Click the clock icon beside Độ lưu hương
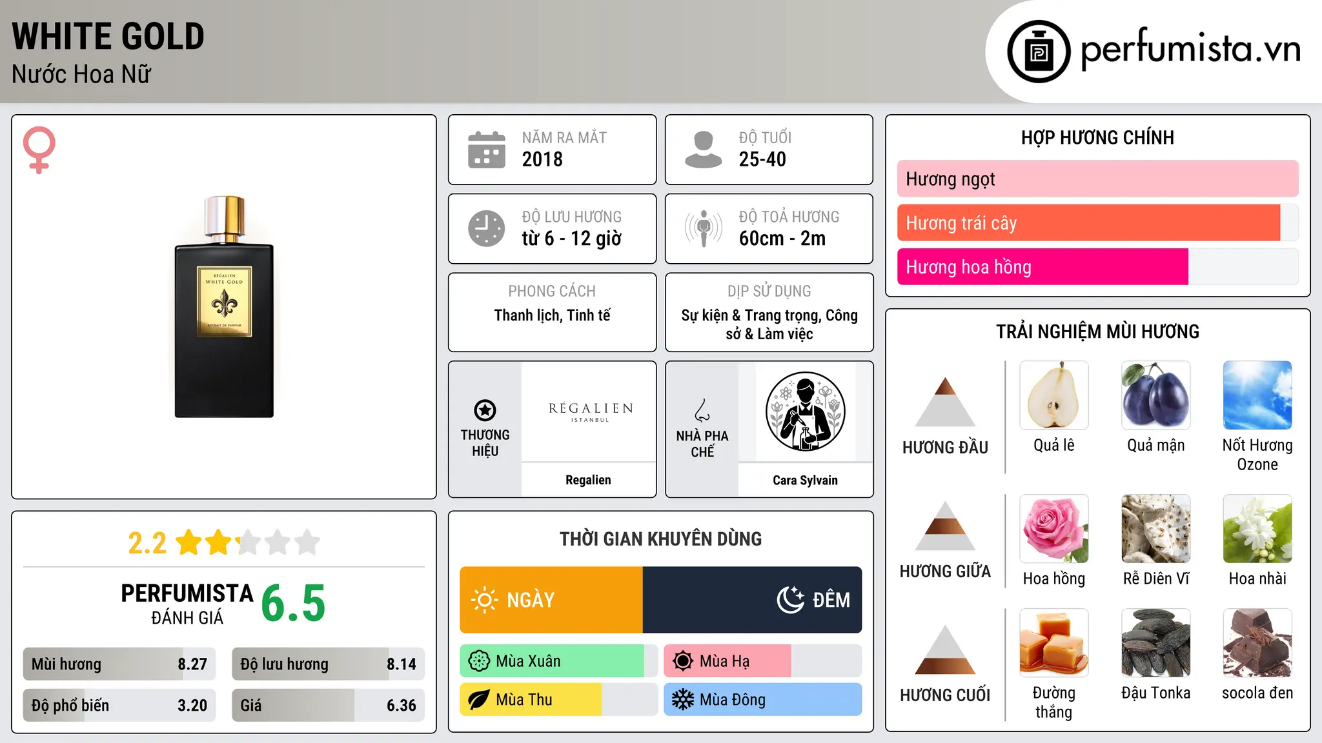This screenshot has width=1322, height=743. click(x=487, y=228)
